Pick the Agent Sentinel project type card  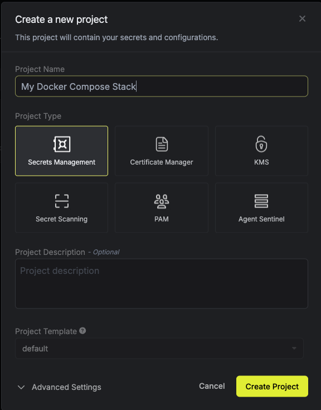pos(261,208)
